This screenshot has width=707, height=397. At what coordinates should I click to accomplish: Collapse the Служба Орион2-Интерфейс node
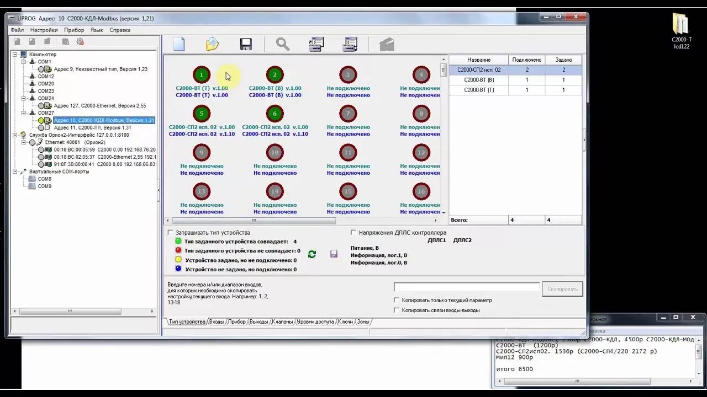16,135
